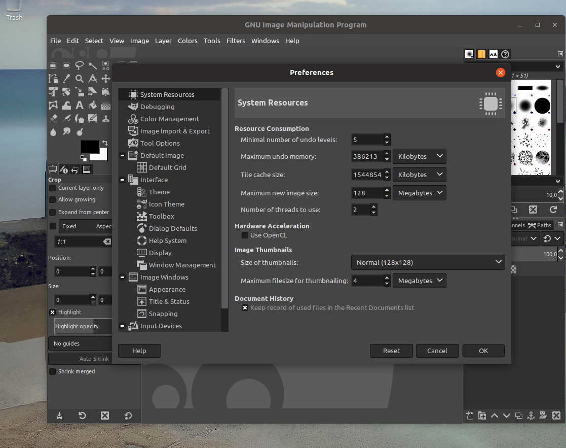This screenshot has height=448, width=566.
Task: Click Cancel in Preferences dialog
Action: 437,351
